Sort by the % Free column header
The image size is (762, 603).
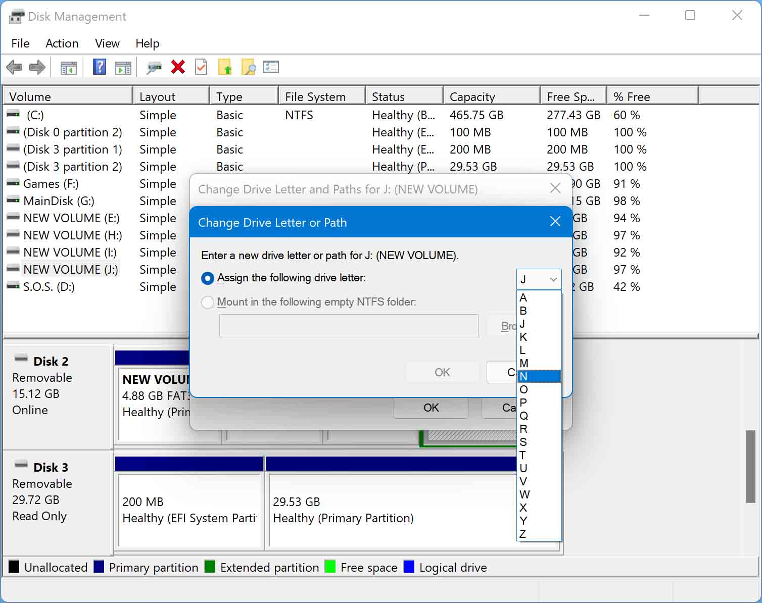click(652, 96)
